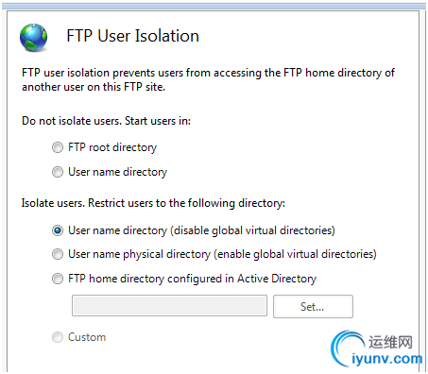Image resolution: width=428 pixels, height=374 pixels.
Task: Select FTP home directory configured in Active Directory
Action: pyautogui.click(x=58, y=279)
